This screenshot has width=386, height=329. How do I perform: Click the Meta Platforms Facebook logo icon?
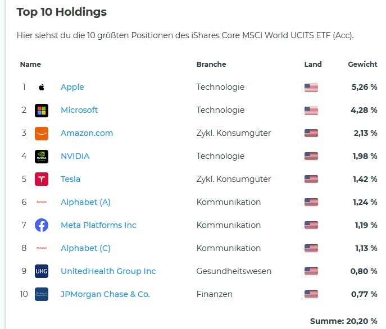point(42,225)
